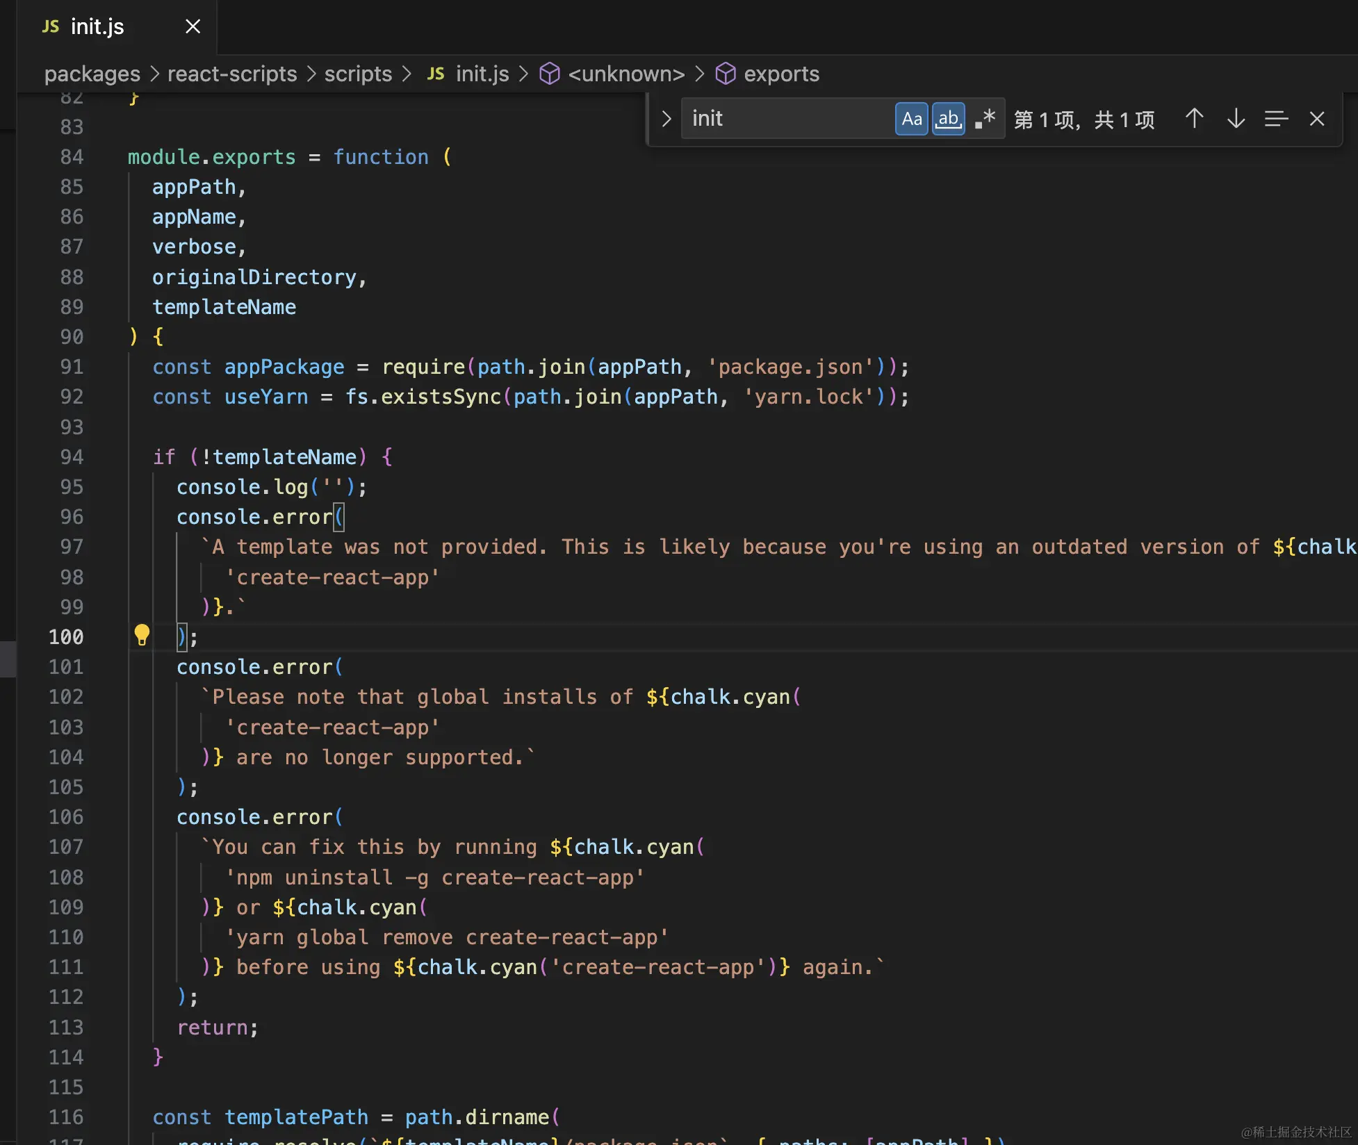Image resolution: width=1358 pixels, height=1145 pixels.
Task: Click the lightbulb code action icon
Action: point(142,635)
